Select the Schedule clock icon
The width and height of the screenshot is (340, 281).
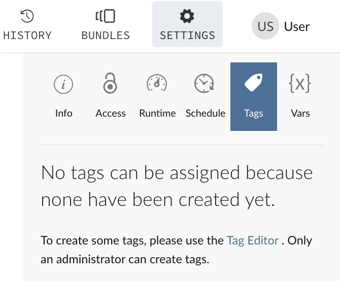[205, 84]
